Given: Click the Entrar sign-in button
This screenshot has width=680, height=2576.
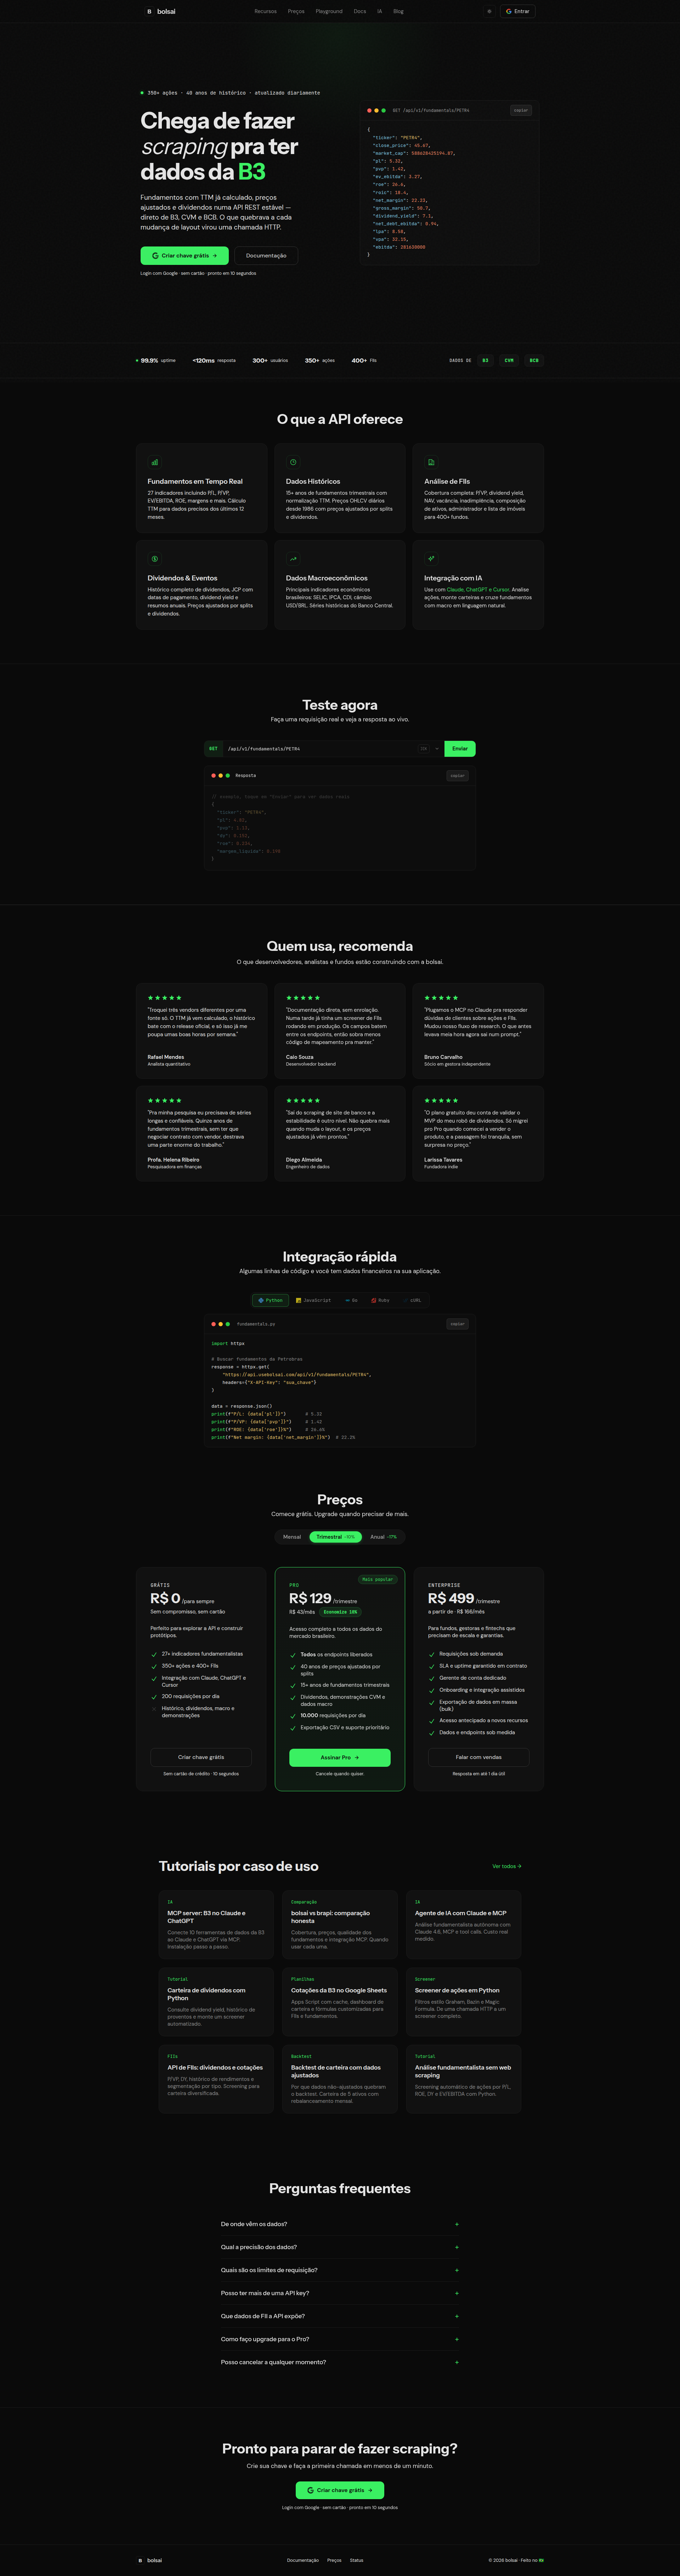Looking at the screenshot, I should coord(518,11).
